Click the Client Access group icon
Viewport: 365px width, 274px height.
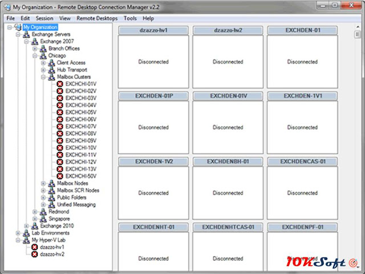[51, 63]
